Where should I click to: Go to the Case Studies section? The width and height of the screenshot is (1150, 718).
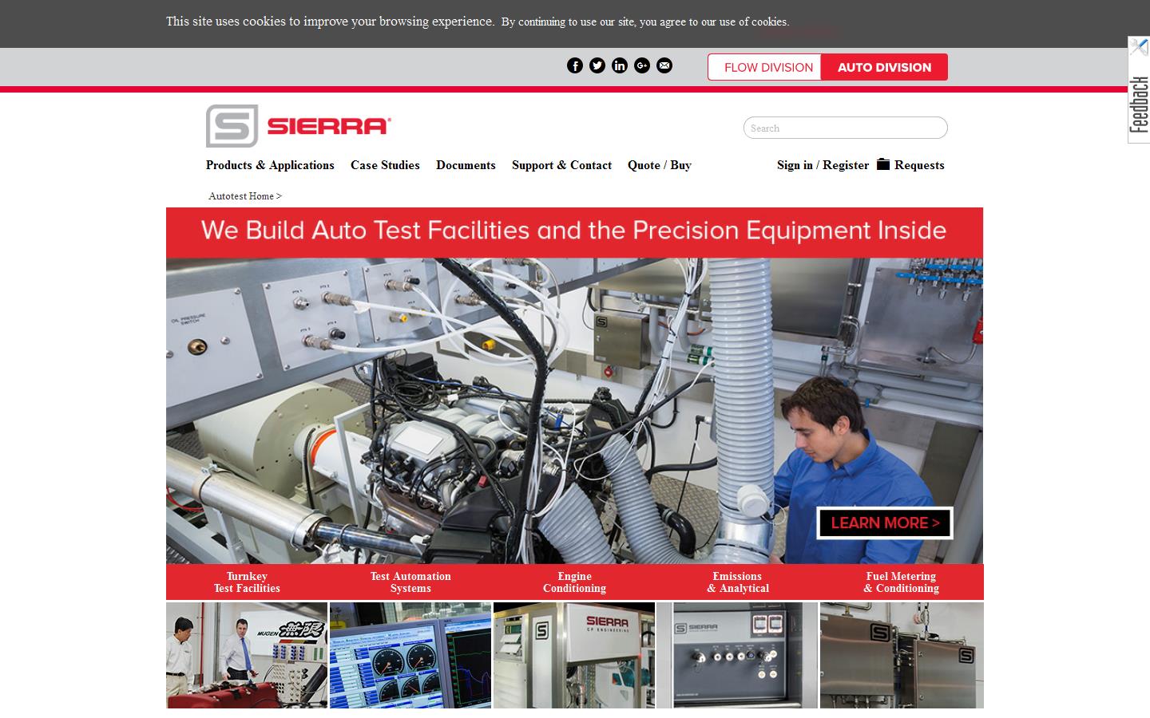pyautogui.click(x=385, y=165)
